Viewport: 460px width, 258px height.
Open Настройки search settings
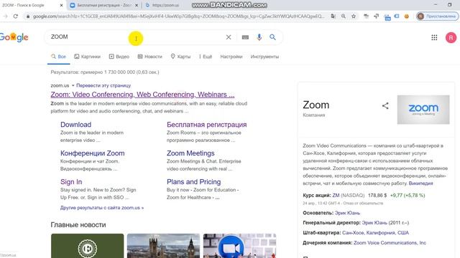click(x=231, y=57)
